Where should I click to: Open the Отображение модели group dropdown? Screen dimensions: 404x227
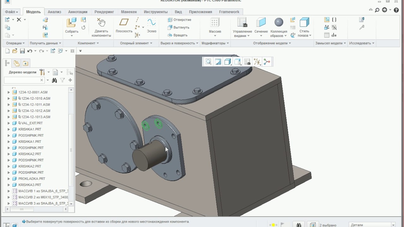coord(272,43)
